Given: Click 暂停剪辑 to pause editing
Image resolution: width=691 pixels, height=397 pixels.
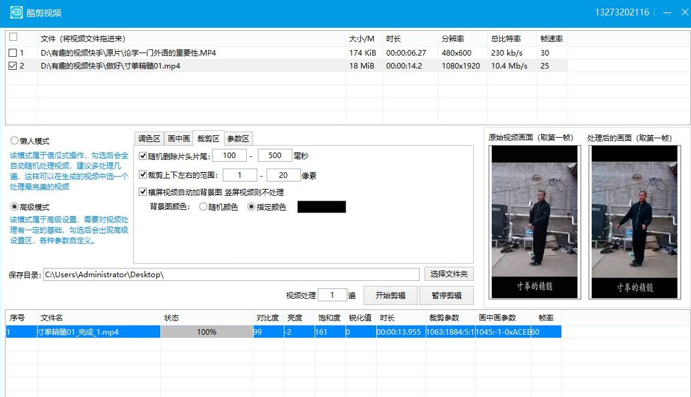Looking at the screenshot, I should point(447,295).
